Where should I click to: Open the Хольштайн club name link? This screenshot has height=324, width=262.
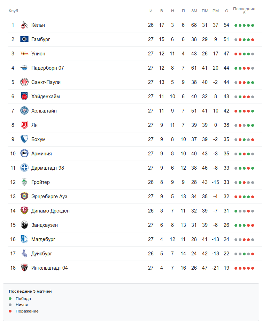[44, 111]
